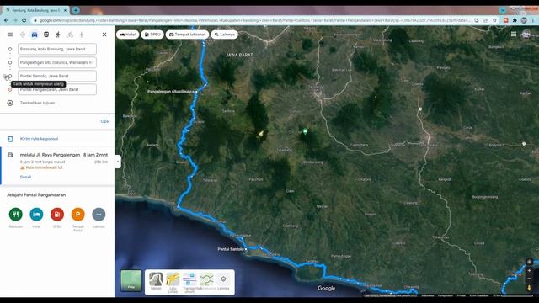Edit the Pantai Santolo stop field
The width and height of the screenshot is (539, 303).
tap(57, 76)
